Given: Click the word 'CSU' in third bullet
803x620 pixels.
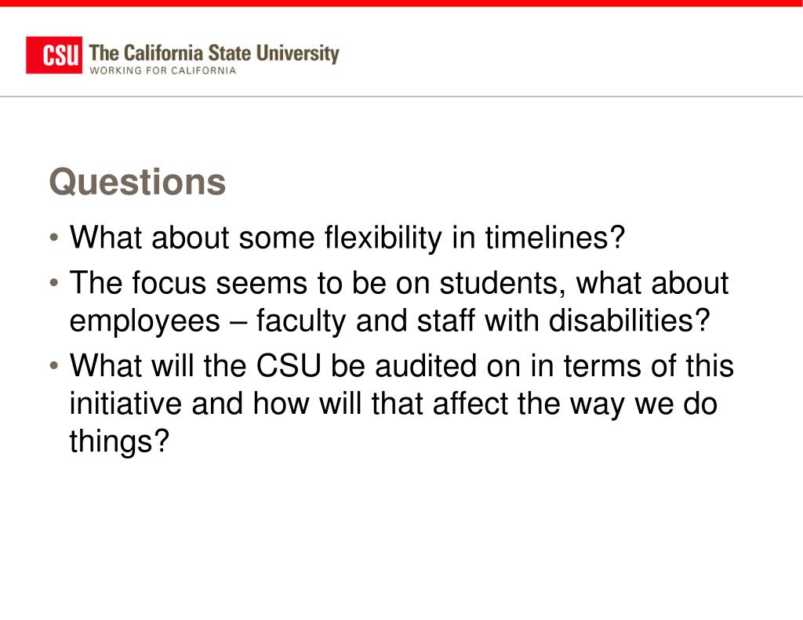Looking at the screenshot, I should (289, 366).
